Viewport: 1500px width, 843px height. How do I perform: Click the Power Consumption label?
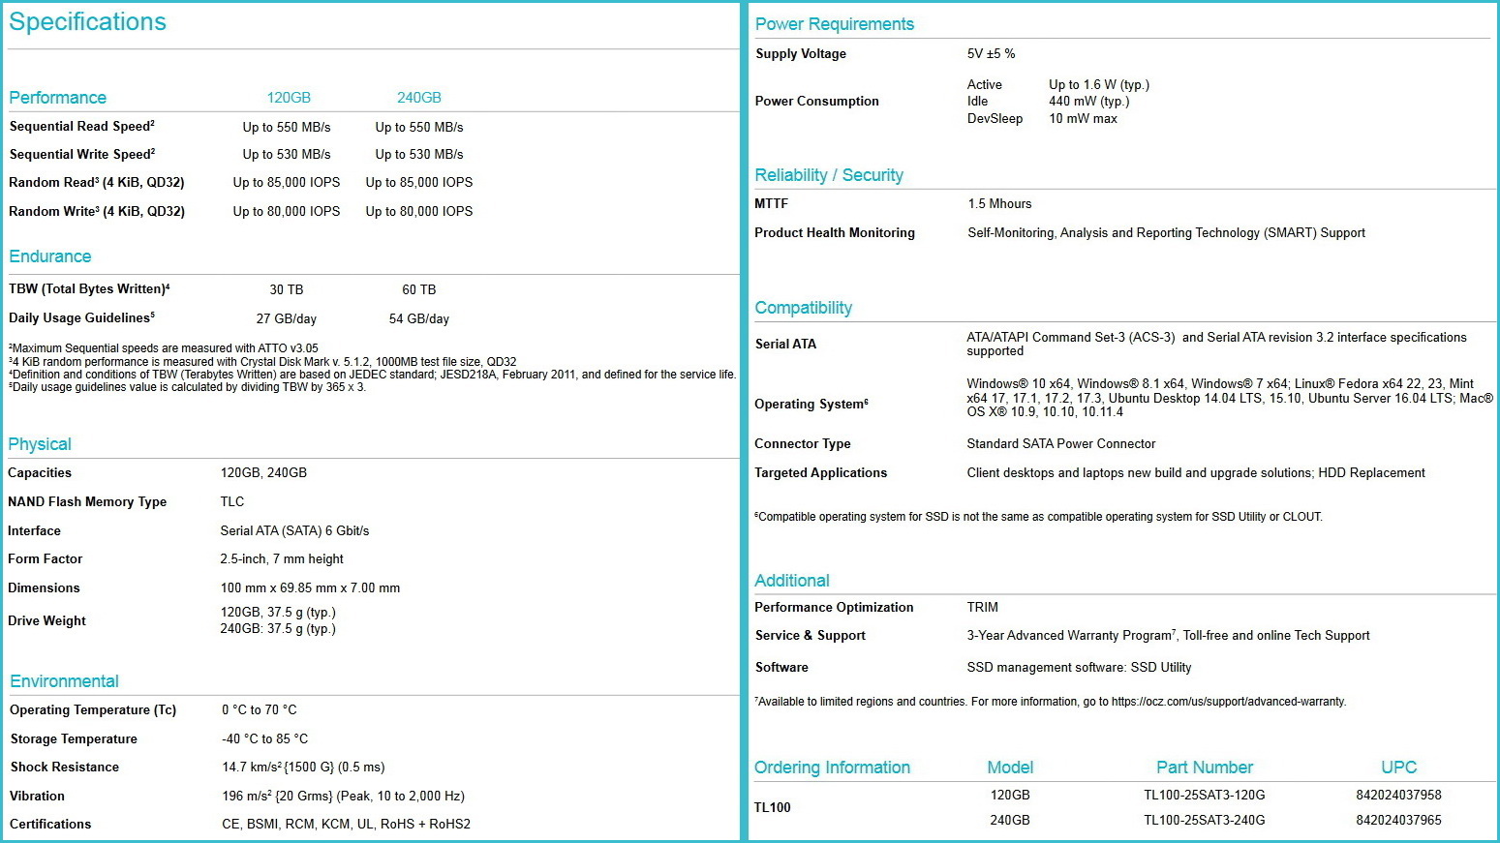(x=817, y=101)
